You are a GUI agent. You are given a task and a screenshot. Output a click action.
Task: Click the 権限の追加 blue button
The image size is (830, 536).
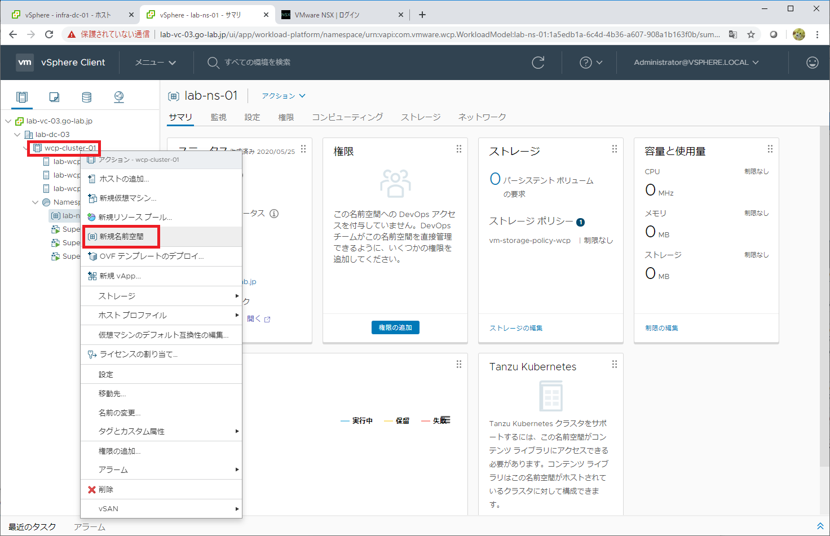point(395,327)
